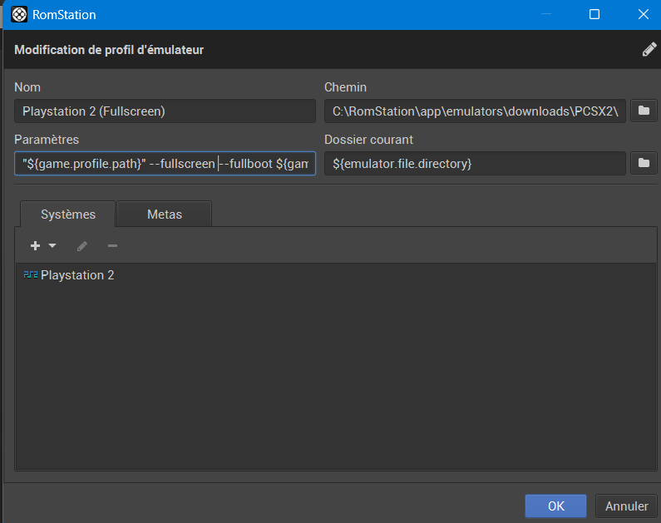Screen dimensions: 661x523
Task: Select Playstation 2 in the systems list
Action: click(76, 275)
